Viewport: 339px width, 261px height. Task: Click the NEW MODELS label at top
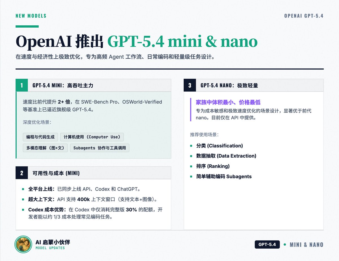click(x=31, y=16)
